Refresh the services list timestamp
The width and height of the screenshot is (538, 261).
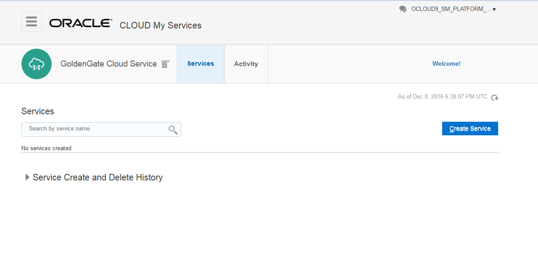495,98
